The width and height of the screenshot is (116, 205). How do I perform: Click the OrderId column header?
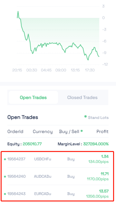(x=15, y=131)
